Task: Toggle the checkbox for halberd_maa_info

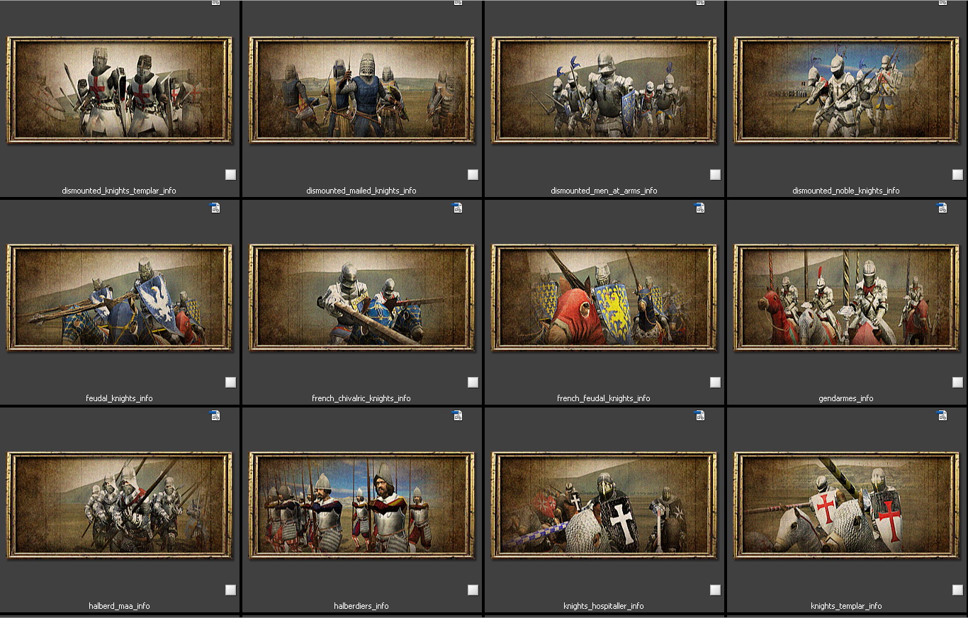Action: click(x=230, y=590)
